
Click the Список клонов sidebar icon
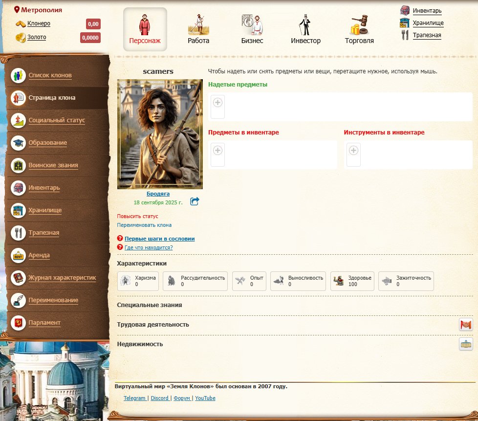[x=18, y=75]
